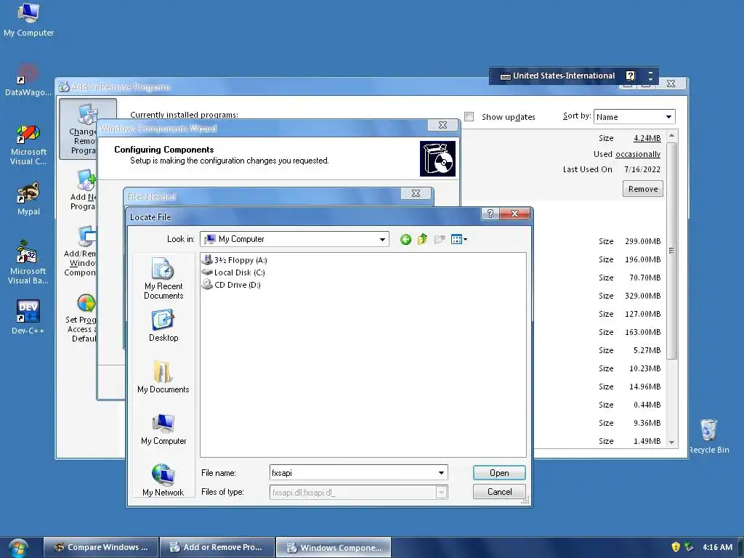Viewport: 744px width, 558px height.
Task: Toggle the Show updates checkbox
Action: [x=469, y=117]
